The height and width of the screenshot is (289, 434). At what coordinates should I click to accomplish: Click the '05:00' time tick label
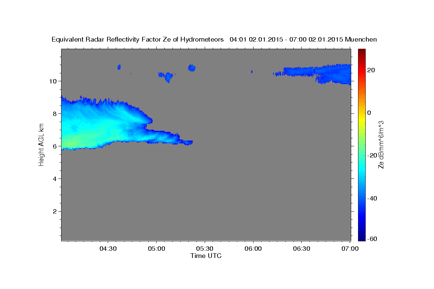coord(157,249)
